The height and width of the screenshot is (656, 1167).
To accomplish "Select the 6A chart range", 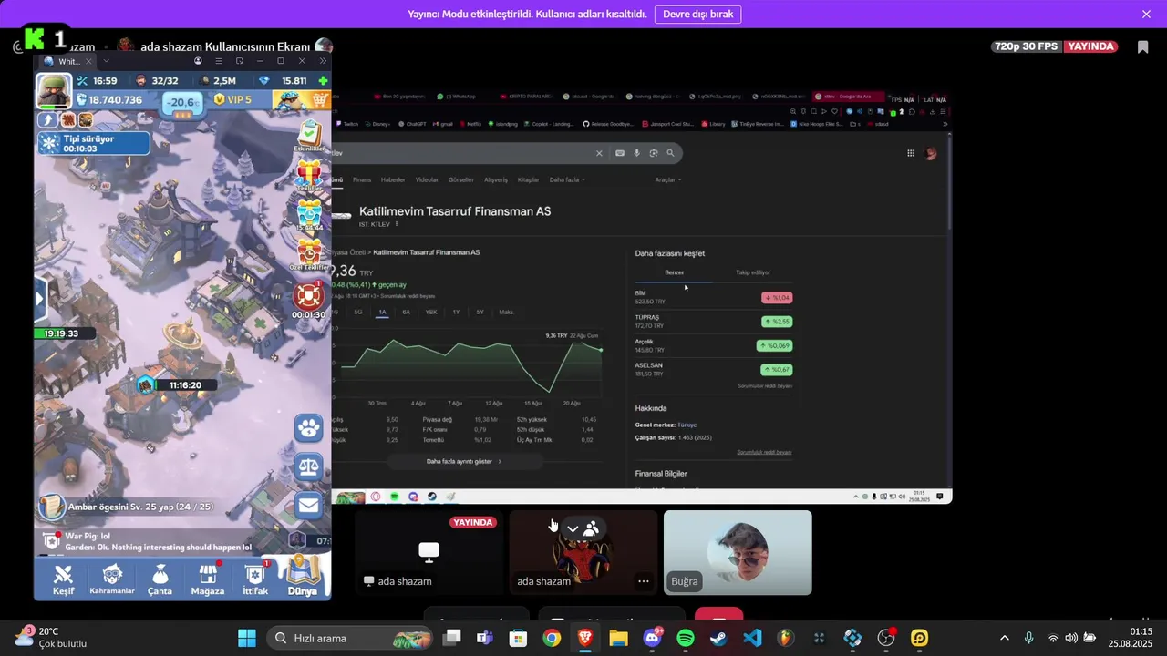I will pyautogui.click(x=407, y=312).
